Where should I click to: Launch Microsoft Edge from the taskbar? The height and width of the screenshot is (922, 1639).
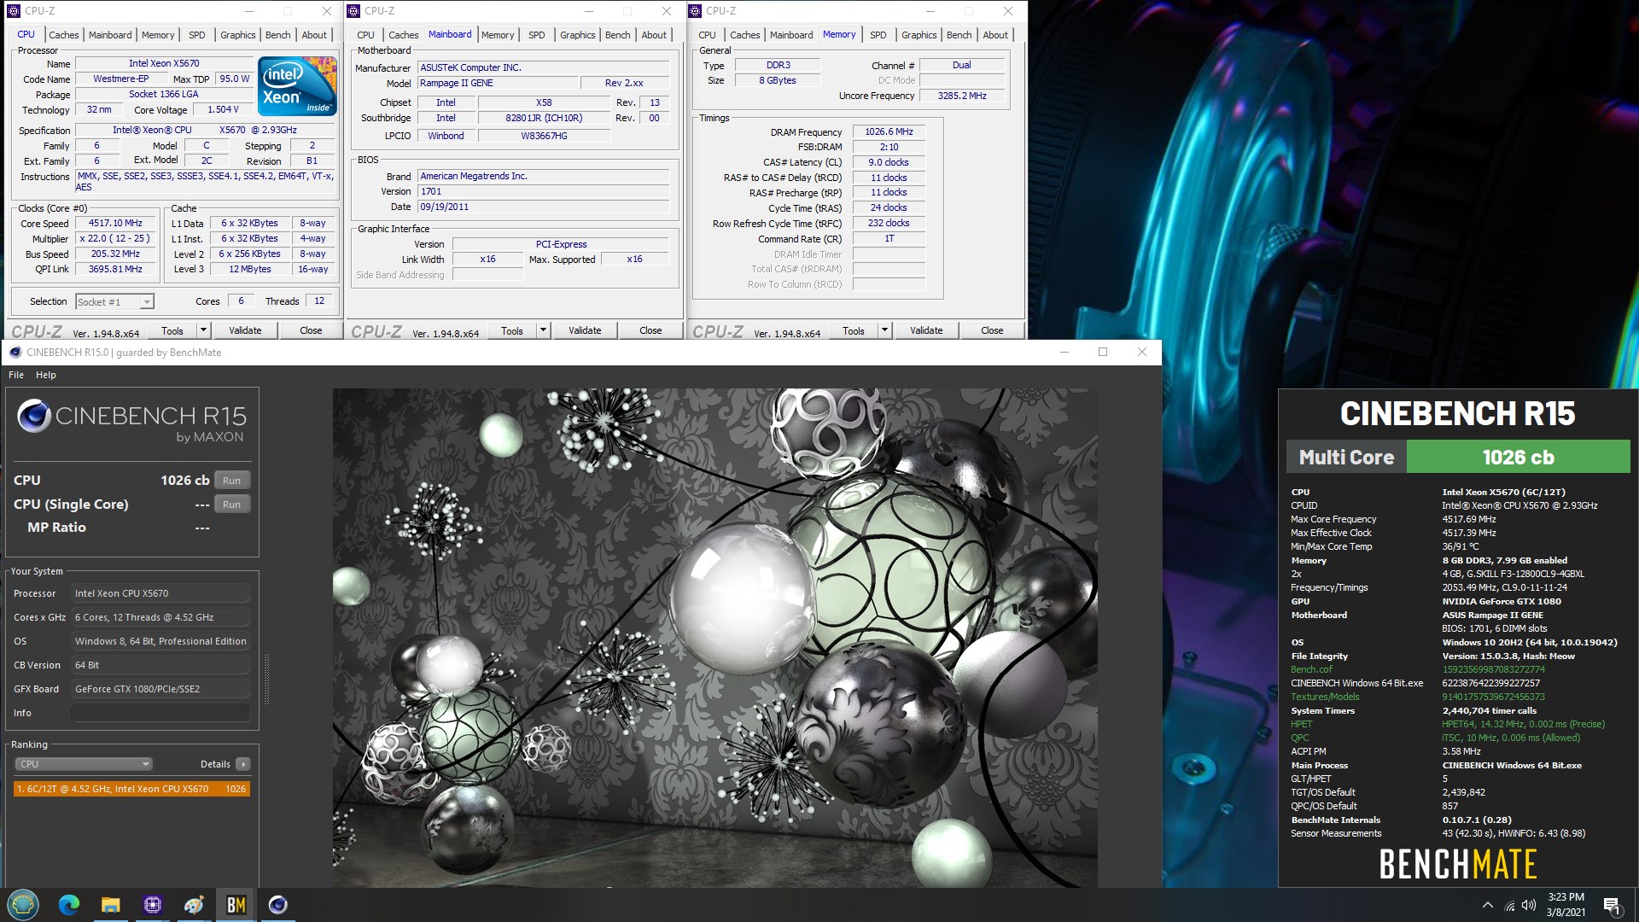click(x=69, y=905)
